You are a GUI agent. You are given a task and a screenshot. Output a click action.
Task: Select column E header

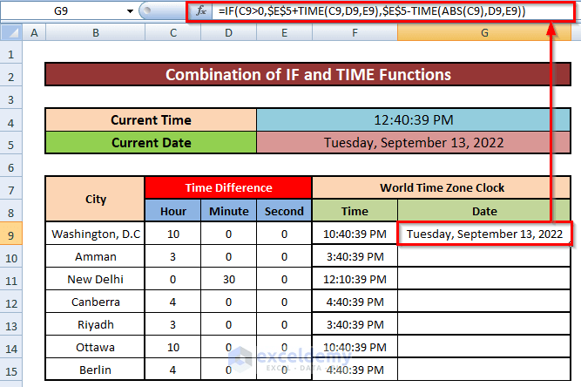coord(284,32)
